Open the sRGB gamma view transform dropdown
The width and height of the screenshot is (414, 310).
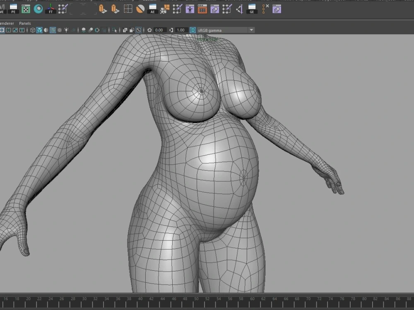[x=226, y=30]
